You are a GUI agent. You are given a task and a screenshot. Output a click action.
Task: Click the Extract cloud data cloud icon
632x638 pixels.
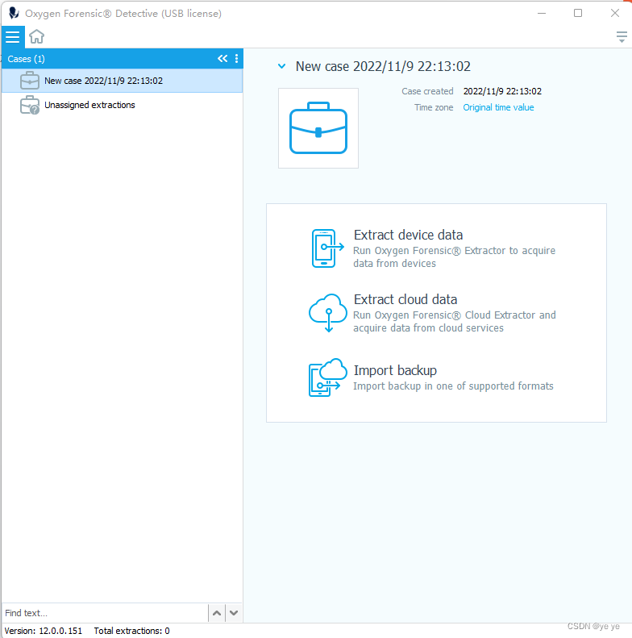click(x=328, y=313)
